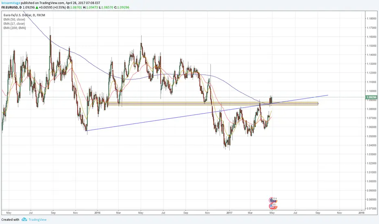
Task: Open the krisarmitage author profile link
Action: (11, 3)
